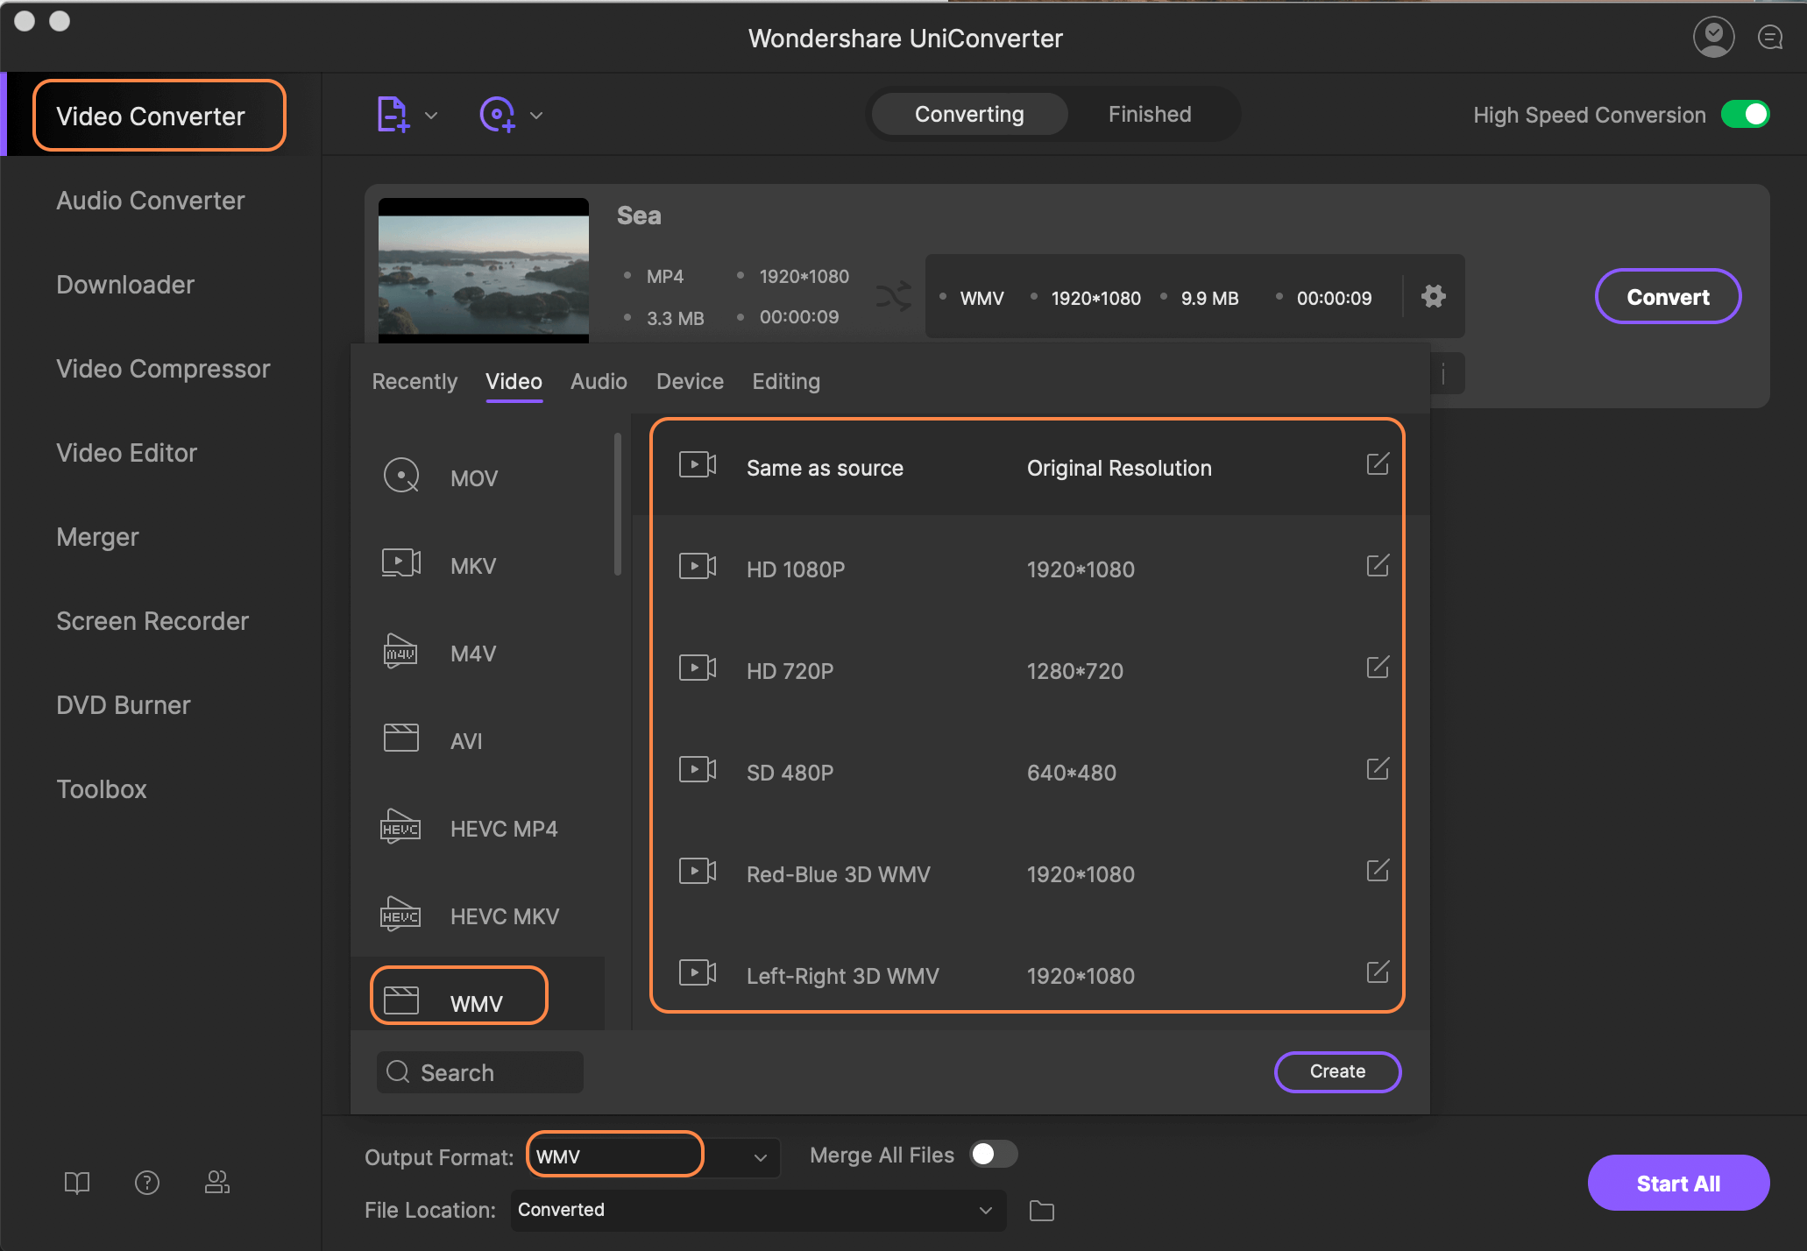Image resolution: width=1807 pixels, height=1251 pixels.
Task: Expand the screen recorder add button menu
Action: [x=538, y=114]
